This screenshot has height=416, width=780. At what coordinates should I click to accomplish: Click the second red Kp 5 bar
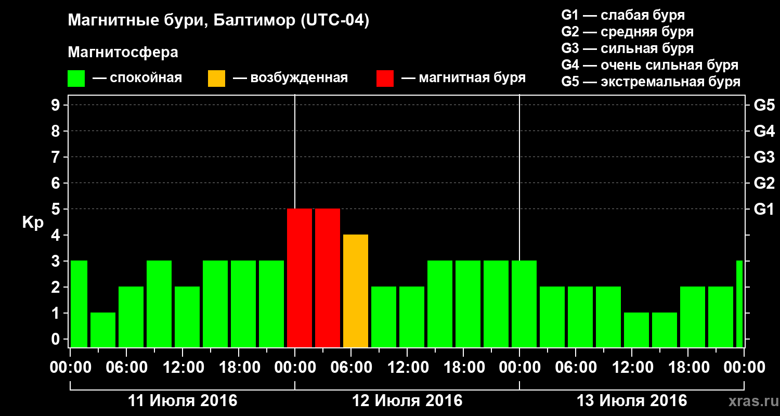click(328, 278)
